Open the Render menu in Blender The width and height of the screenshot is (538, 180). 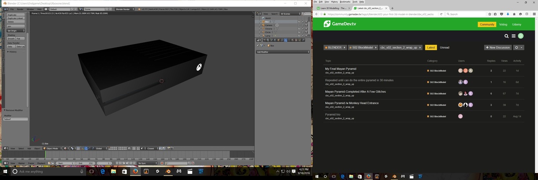pos(20,9)
